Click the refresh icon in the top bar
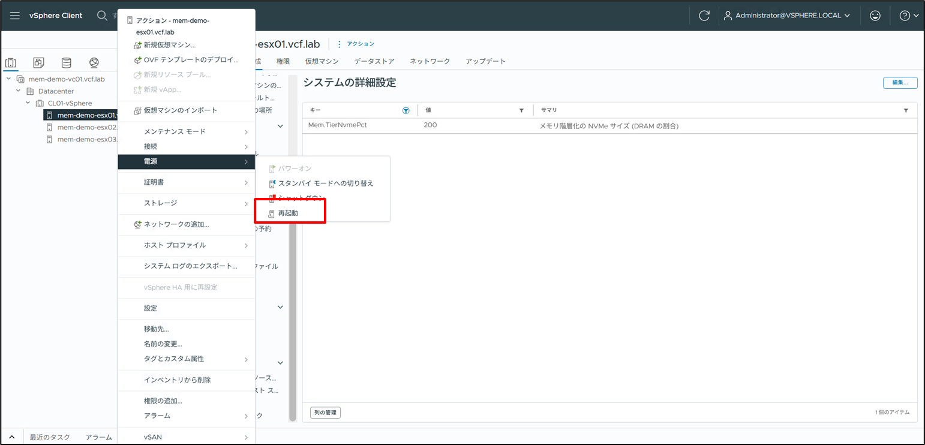925x445 pixels. click(x=704, y=15)
